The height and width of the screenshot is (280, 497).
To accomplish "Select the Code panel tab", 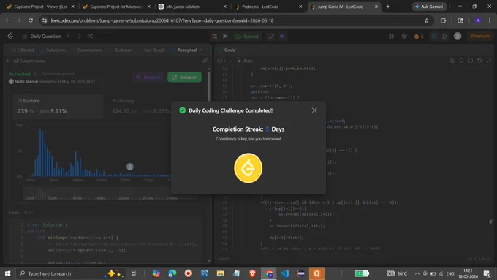I will coord(227,50).
